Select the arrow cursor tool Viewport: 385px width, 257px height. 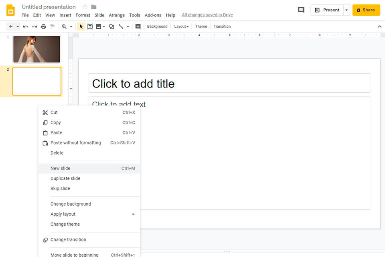click(81, 27)
